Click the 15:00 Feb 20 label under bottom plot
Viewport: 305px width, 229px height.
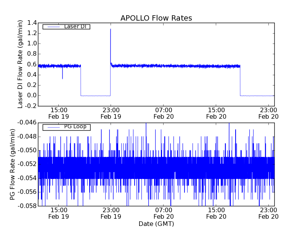coord(216,213)
